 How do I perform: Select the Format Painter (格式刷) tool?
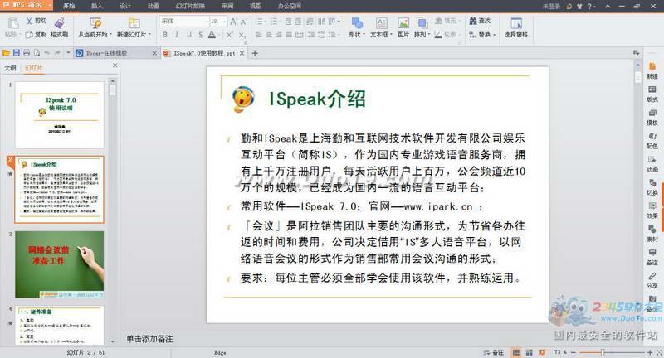coord(59,27)
